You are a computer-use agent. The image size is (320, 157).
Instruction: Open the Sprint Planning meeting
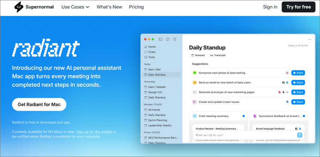(161, 120)
